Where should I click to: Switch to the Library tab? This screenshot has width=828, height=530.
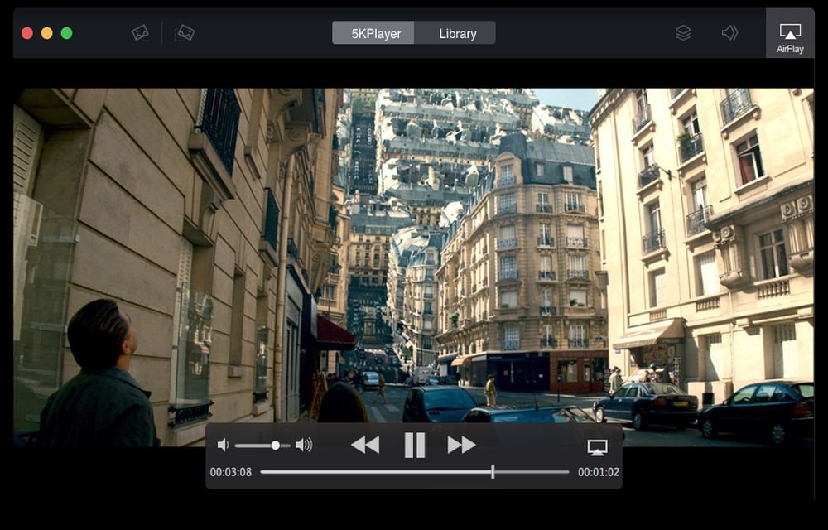point(457,34)
